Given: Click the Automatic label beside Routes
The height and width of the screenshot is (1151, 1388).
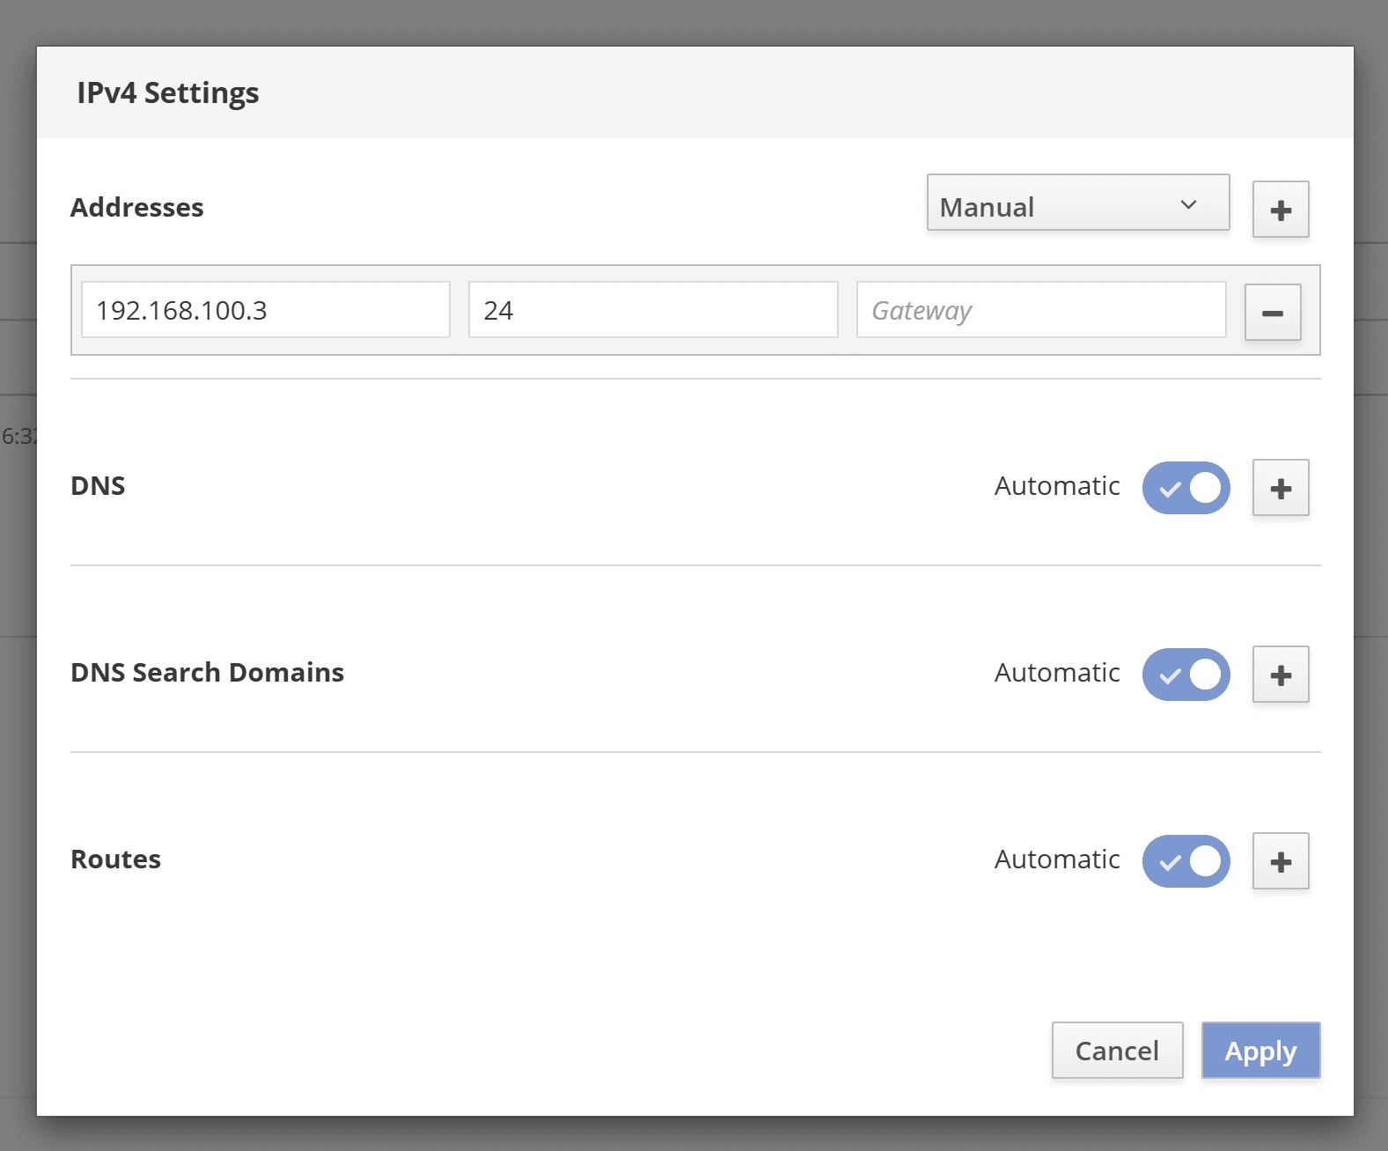Looking at the screenshot, I should (x=1057, y=860).
